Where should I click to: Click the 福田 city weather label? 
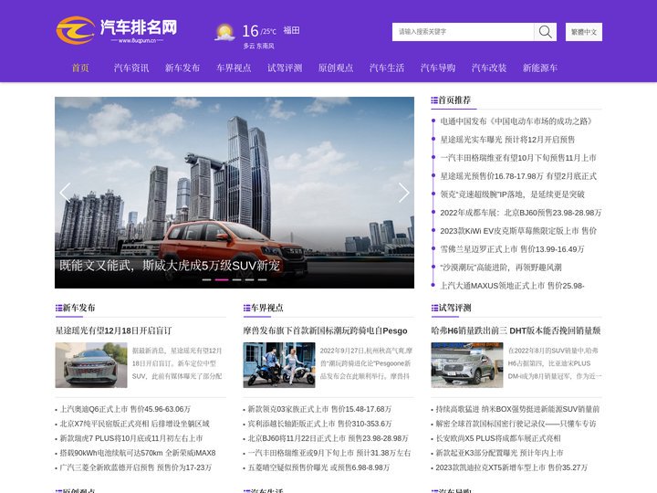(x=291, y=30)
